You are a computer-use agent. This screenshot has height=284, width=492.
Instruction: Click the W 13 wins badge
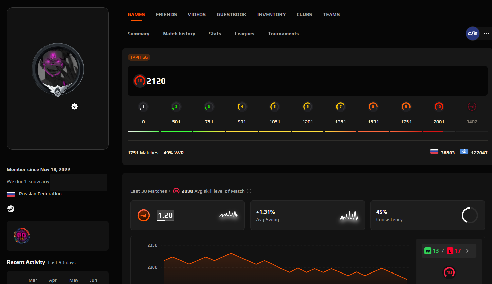432,251
